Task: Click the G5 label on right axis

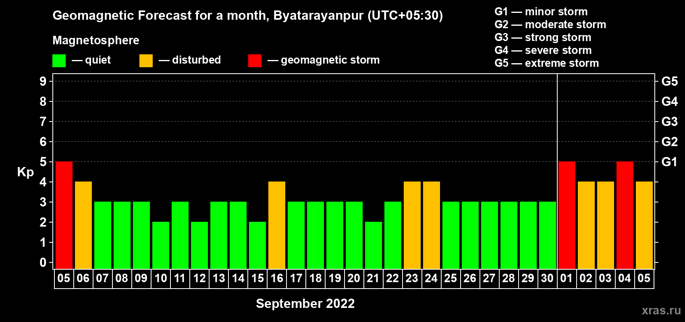Action: (x=670, y=81)
